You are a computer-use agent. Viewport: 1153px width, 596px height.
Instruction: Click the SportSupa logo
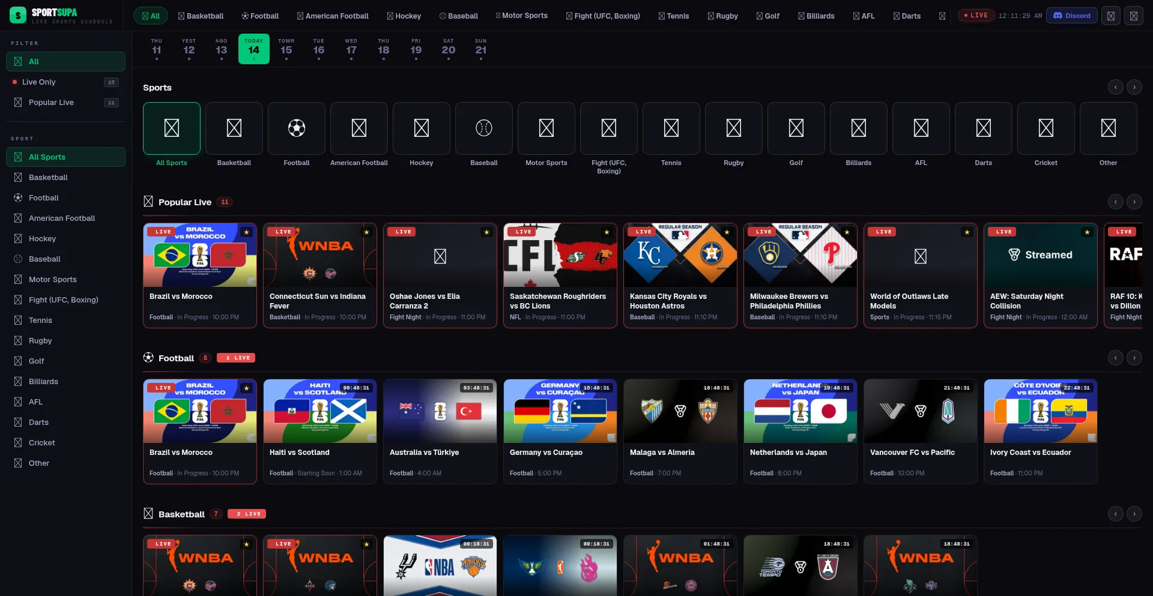point(61,16)
